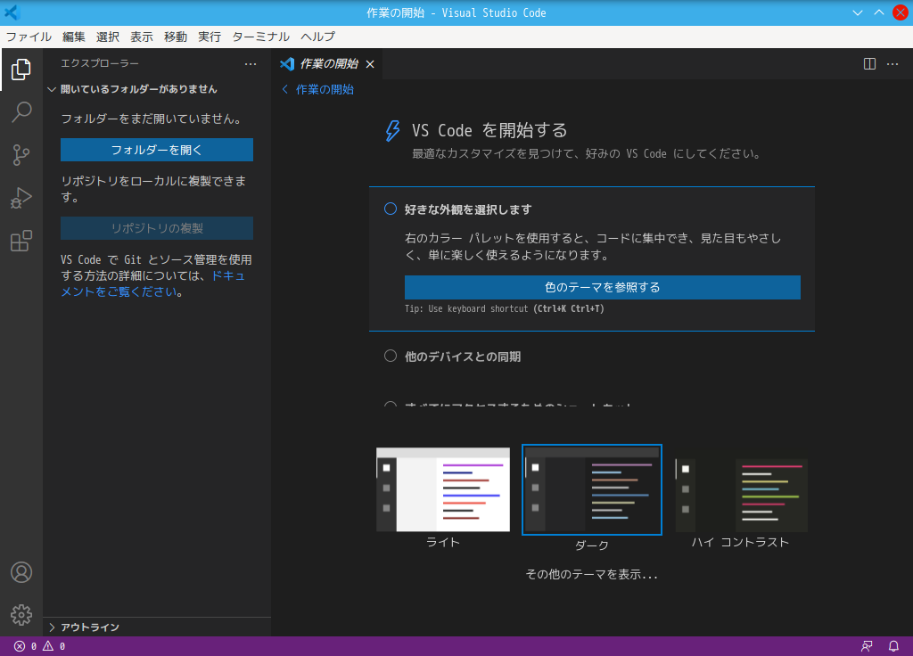Click the warnings count icon in status bar
The image size is (913, 656).
tap(48, 646)
